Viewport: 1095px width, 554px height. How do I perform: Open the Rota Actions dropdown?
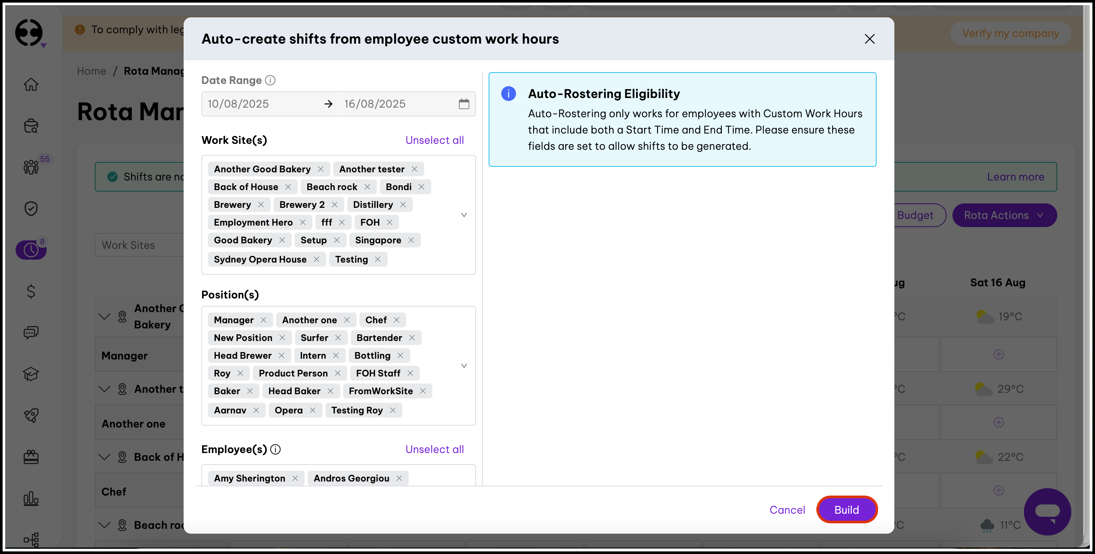(1004, 215)
